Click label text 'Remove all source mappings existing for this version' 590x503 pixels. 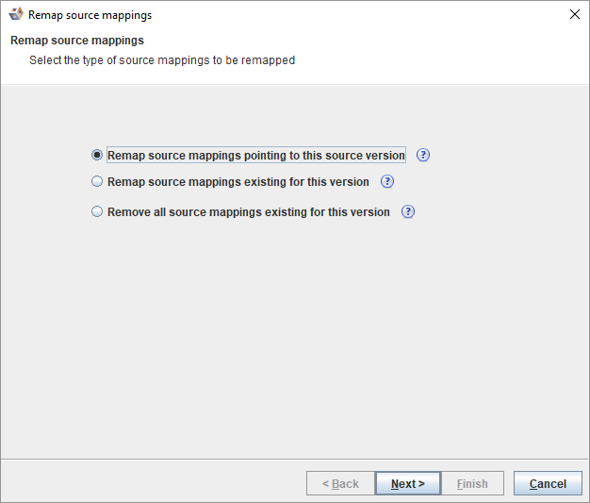coord(249,211)
